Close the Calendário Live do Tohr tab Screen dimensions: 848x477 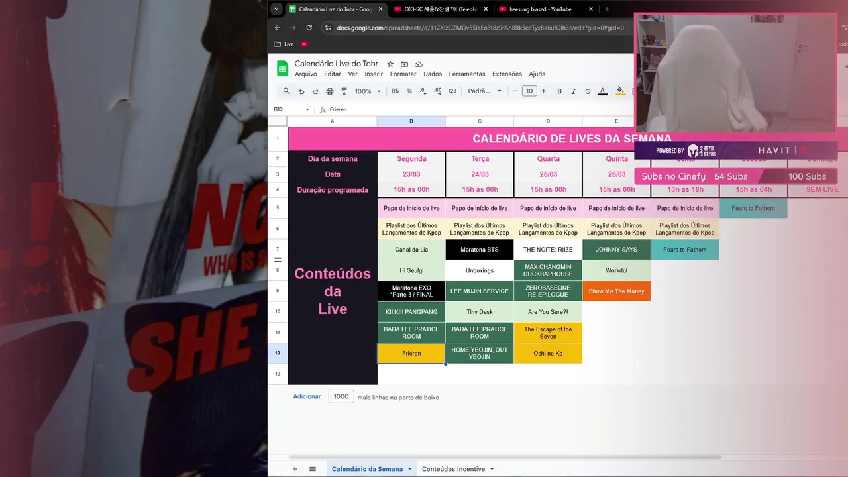click(380, 9)
